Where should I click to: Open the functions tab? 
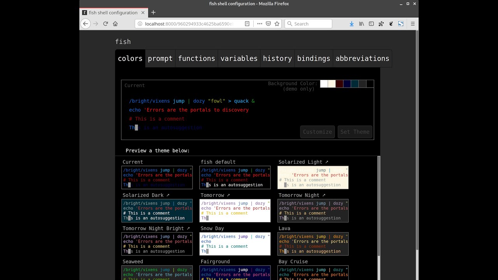point(196,58)
